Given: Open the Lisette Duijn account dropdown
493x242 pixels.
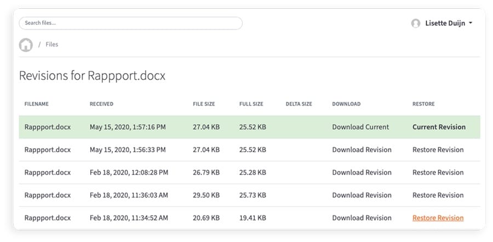Looking at the screenshot, I should (x=449, y=23).
